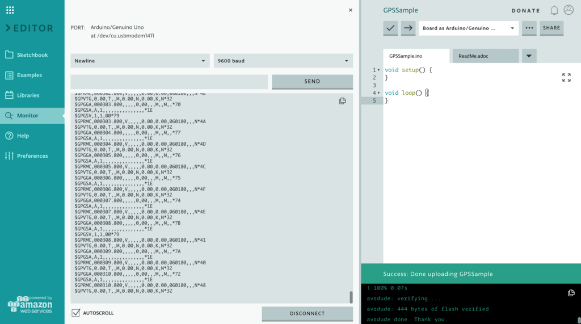Close the serial monitor panel
Viewport: 581px width, 324px height.
tap(351, 10)
